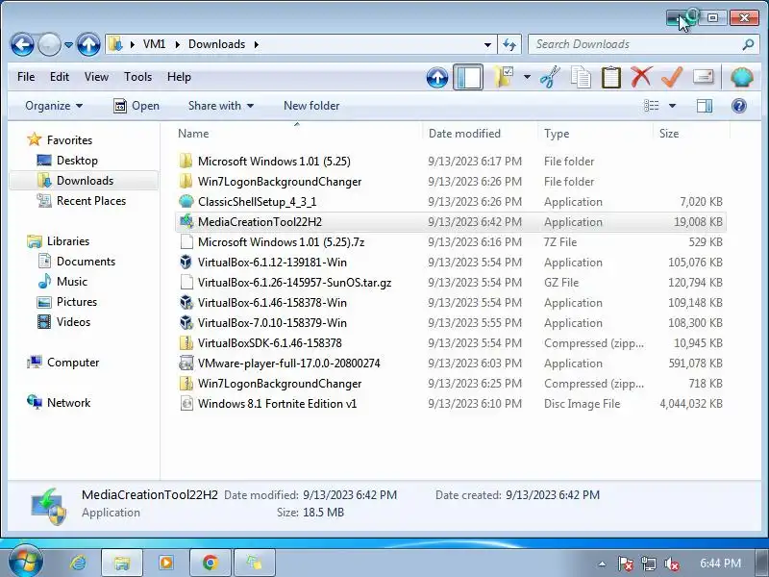Click the Open button in command bar
The image size is (769, 577).
click(x=136, y=106)
